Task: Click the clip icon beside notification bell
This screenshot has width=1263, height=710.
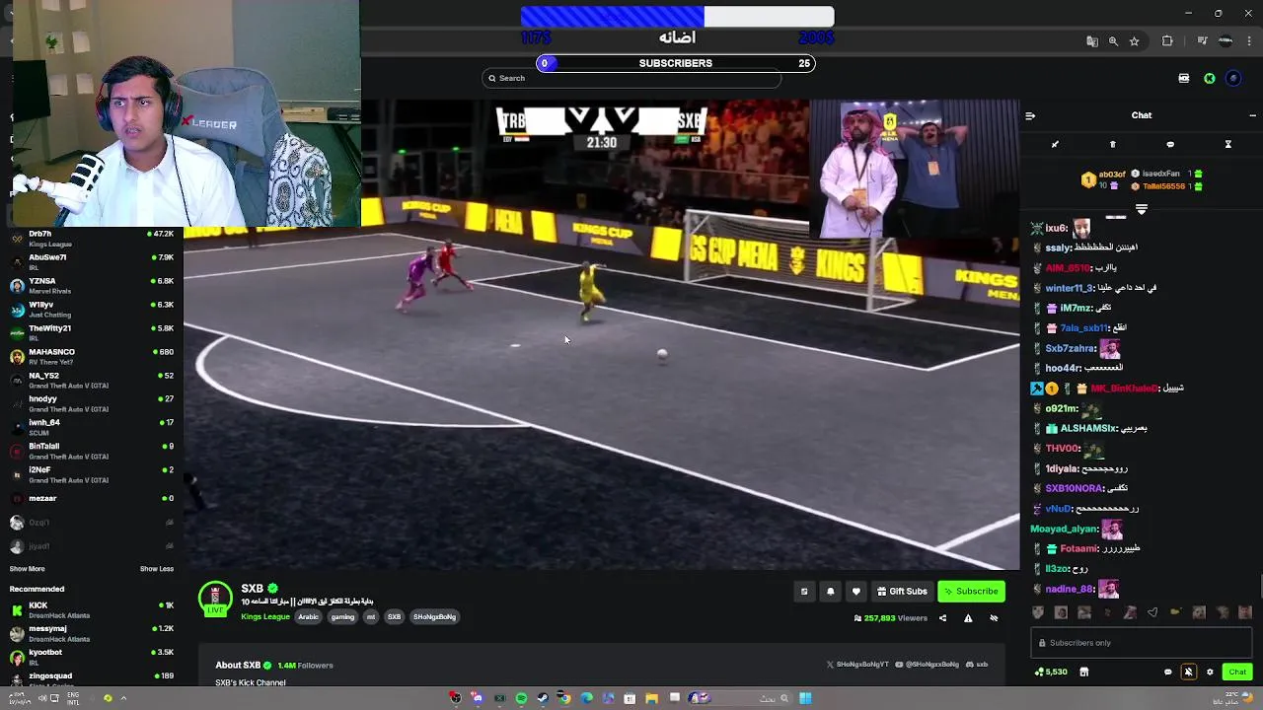Action: pos(804,592)
